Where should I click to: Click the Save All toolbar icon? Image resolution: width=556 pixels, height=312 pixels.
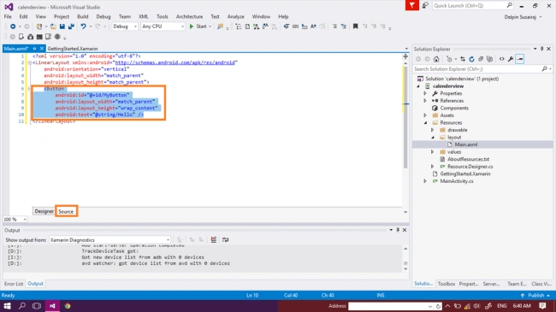point(71,26)
